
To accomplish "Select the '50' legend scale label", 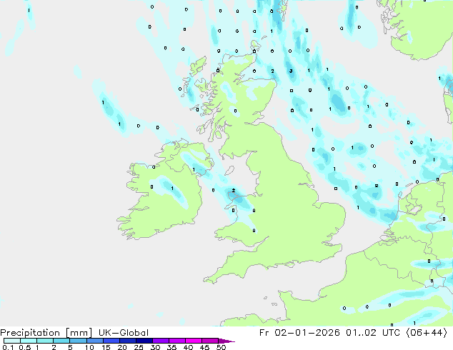I will pos(221,347).
